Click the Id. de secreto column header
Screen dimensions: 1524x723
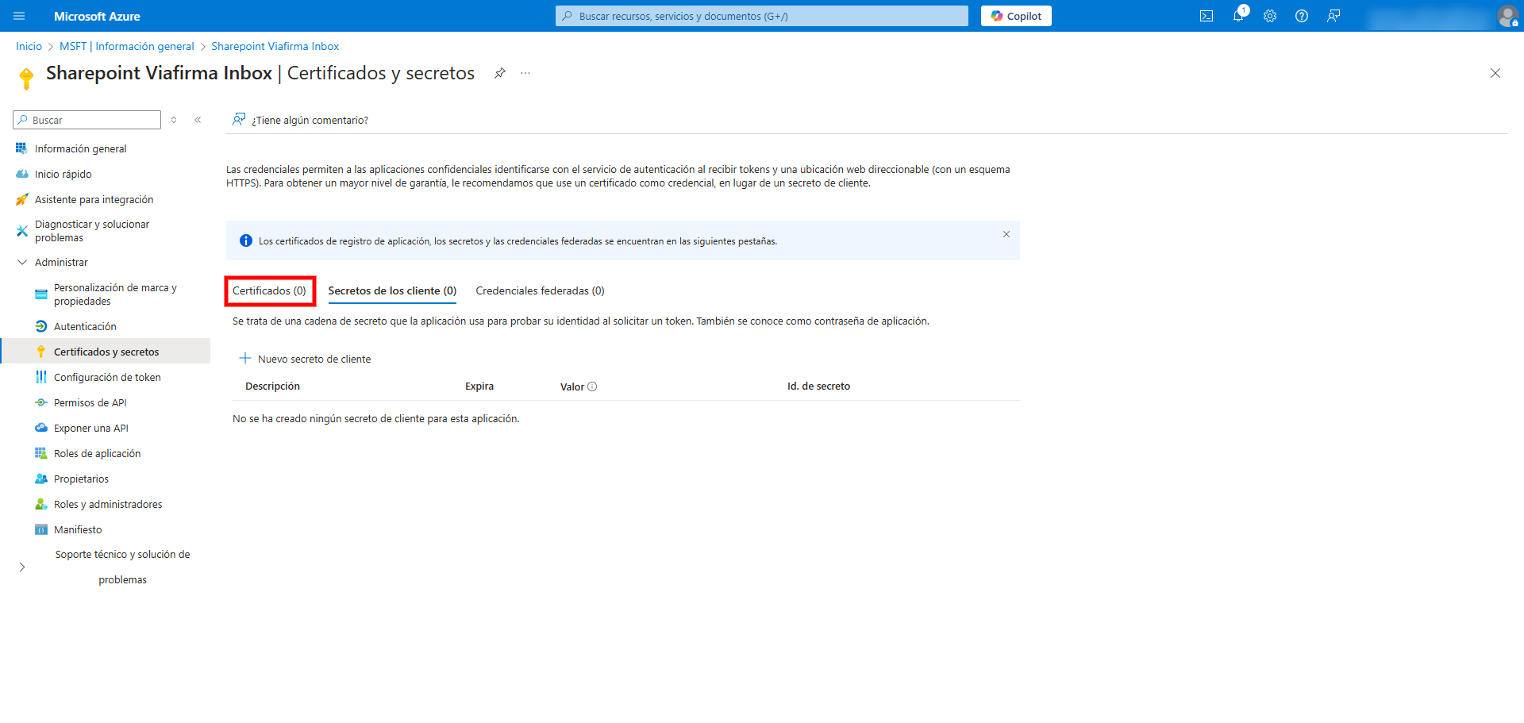818,386
